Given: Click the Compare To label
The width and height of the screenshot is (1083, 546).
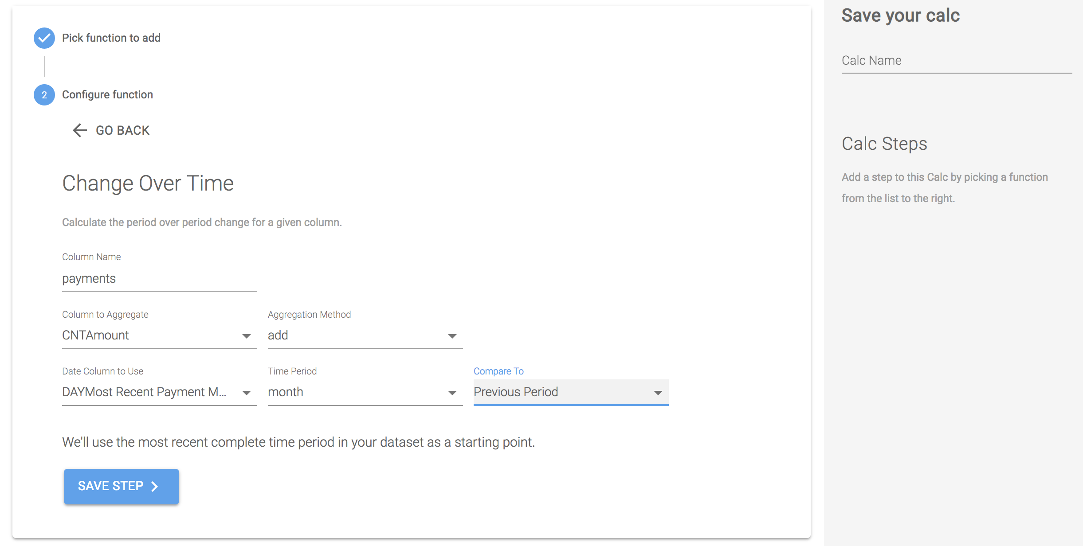Looking at the screenshot, I should click(498, 371).
